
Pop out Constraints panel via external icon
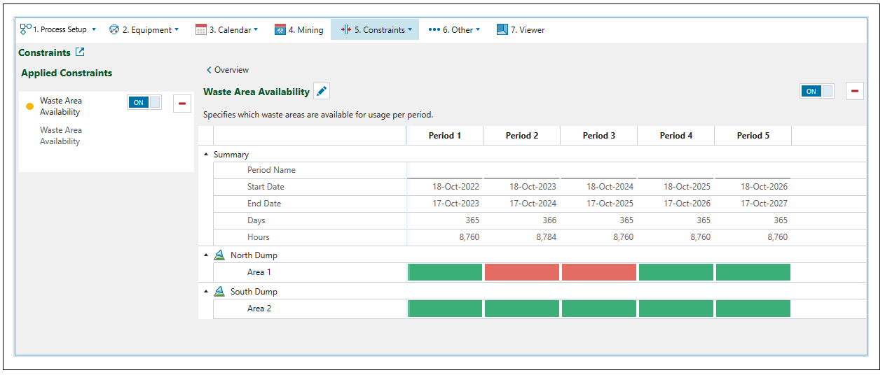(80, 52)
